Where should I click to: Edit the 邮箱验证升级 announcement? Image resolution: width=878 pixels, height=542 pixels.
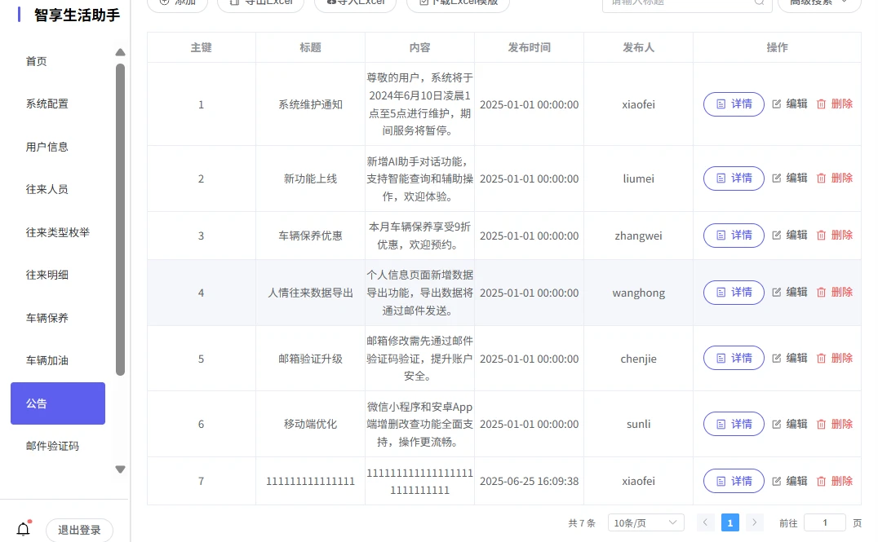(790, 359)
